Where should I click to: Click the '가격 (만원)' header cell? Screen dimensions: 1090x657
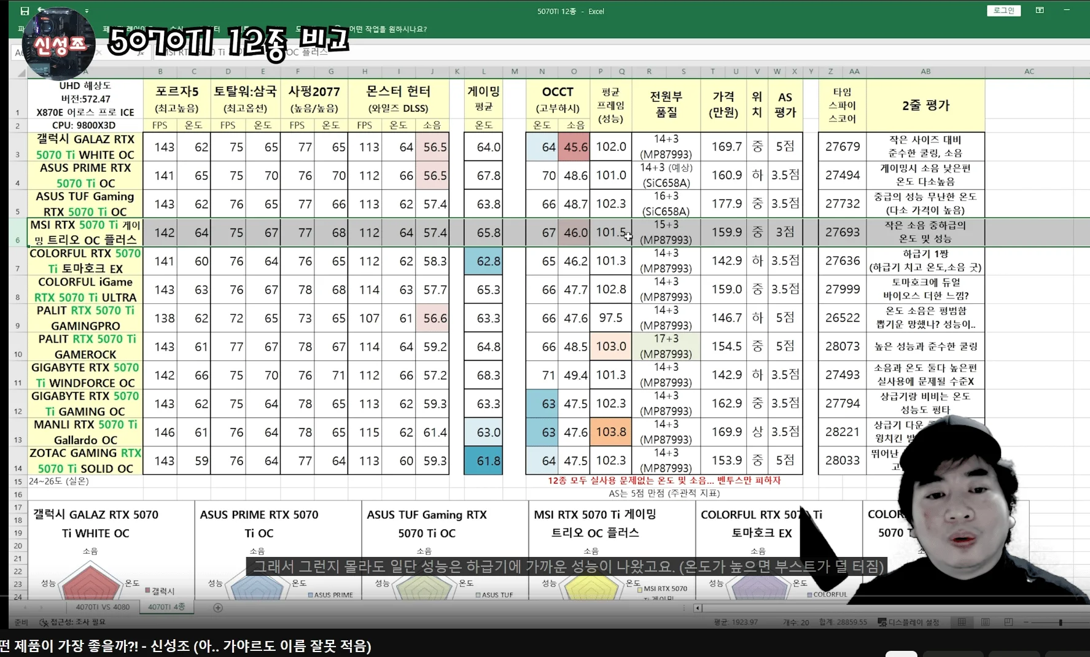(723, 104)
